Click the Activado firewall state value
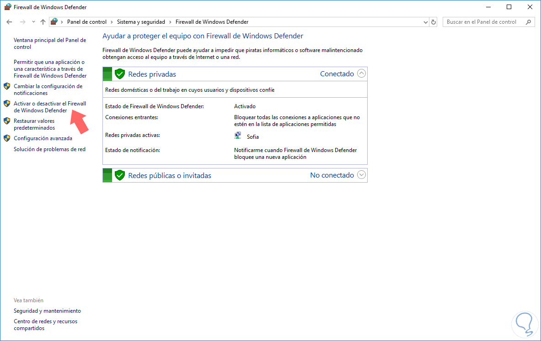This screenshot has height=341, width=541. 245,106
